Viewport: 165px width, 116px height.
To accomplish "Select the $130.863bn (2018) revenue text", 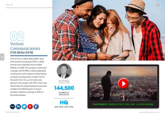I will (21, 53).
